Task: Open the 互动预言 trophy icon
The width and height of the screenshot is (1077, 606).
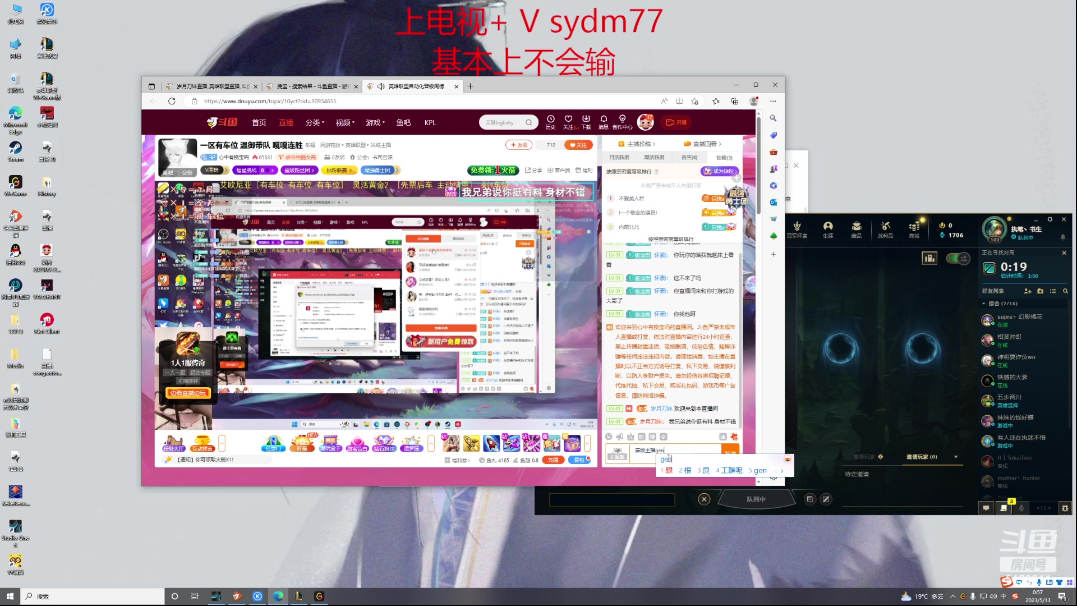Action: point(202,443)
